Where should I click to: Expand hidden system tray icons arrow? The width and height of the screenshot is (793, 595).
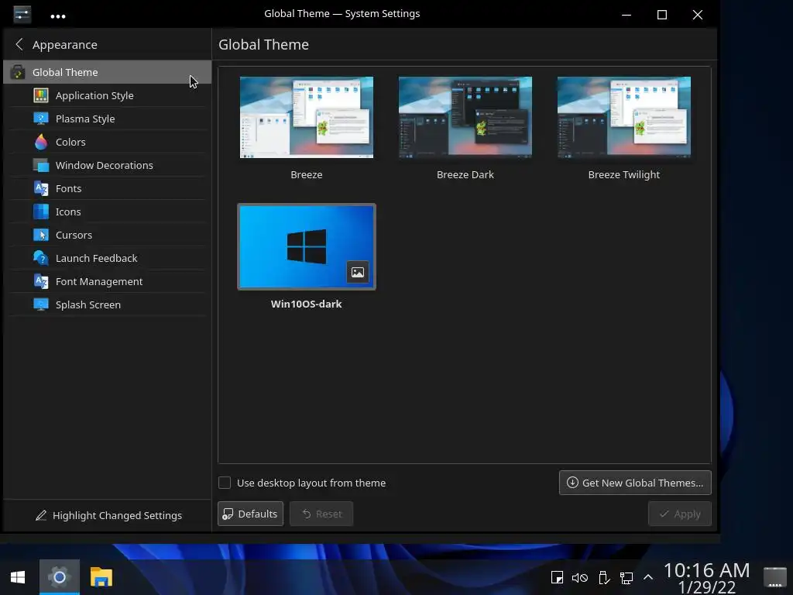[648, 577]
